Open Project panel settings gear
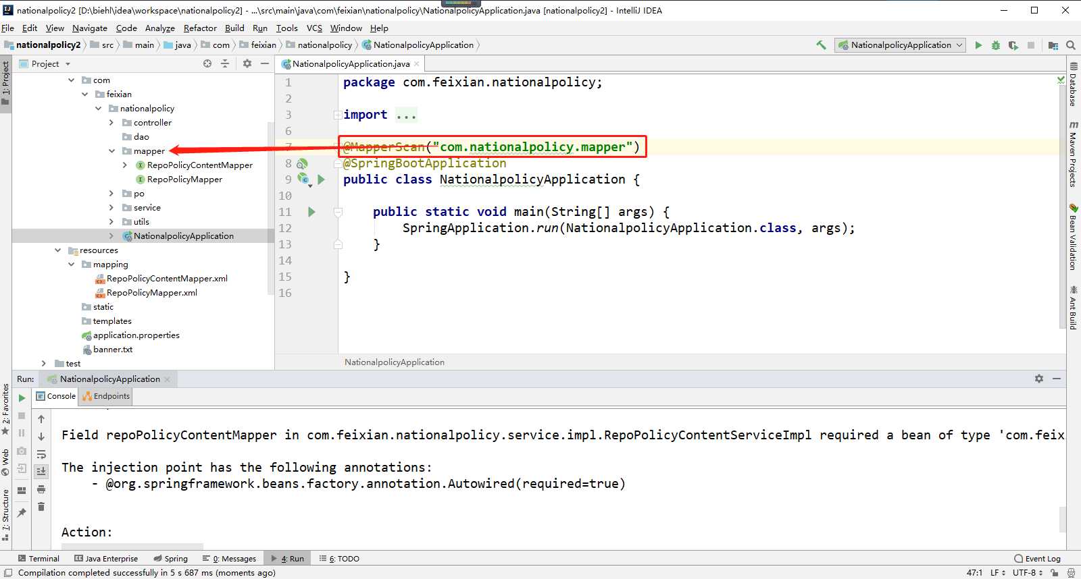 pos(247,63)
